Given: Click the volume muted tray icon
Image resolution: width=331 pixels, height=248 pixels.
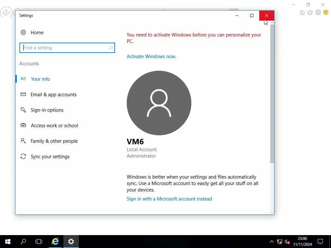Looking at the screenshot, I should (x=287, y=242).
